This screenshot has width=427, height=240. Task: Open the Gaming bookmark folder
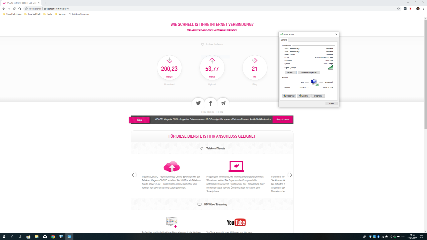[x=60, y=14]
